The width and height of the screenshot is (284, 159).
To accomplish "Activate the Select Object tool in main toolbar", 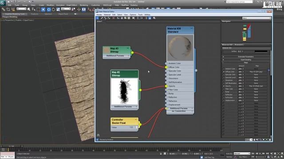I will click(x=29, y=9).
